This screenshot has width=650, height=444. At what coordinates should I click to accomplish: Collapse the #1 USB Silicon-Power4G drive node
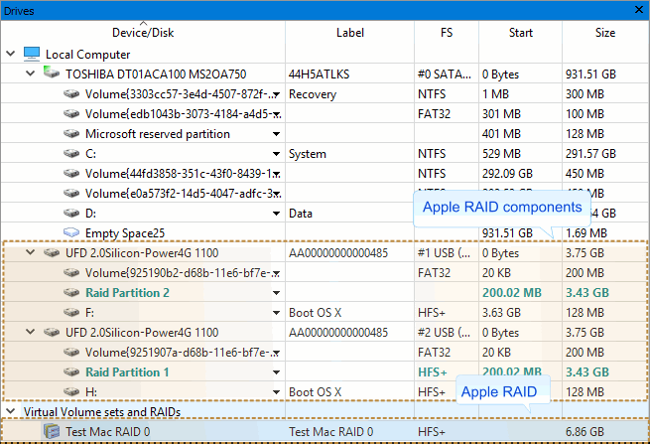click(30, 252)
